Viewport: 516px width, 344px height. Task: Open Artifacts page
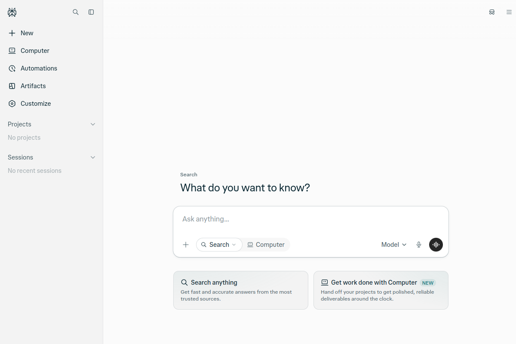[52, 86]
